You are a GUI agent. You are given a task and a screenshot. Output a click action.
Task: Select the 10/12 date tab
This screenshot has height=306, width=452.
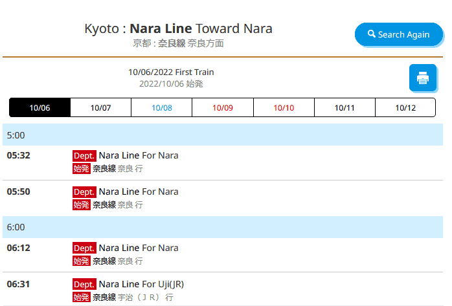[405, 107]
